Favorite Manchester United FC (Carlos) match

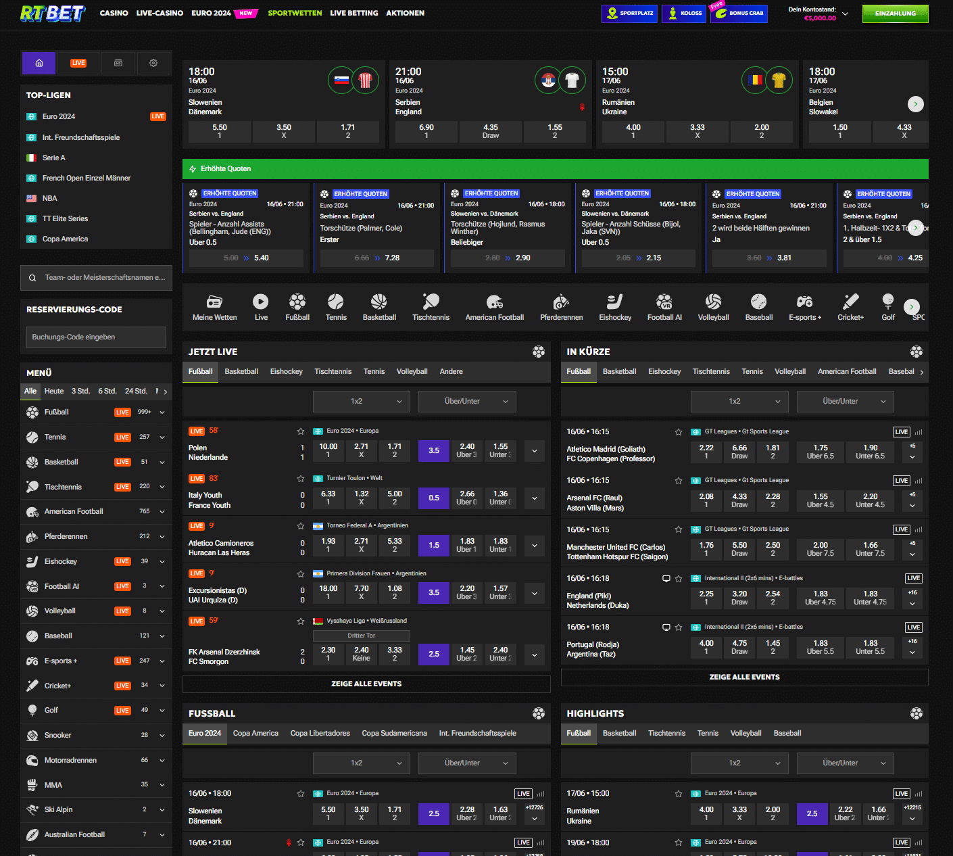tap(679, 529)
